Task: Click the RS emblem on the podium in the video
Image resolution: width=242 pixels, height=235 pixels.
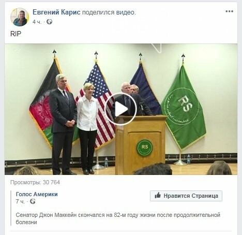Action: (x=144, y=148)
